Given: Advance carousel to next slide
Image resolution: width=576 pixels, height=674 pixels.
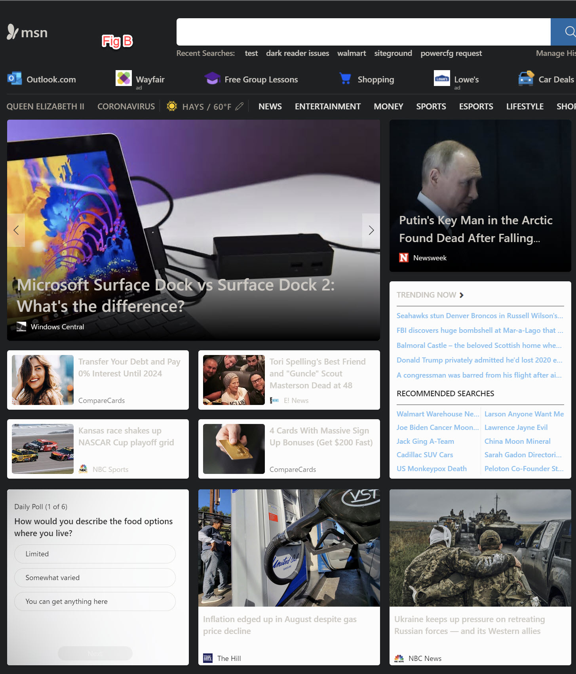Looking at the screenshot, I should click(x=371, y=230).
